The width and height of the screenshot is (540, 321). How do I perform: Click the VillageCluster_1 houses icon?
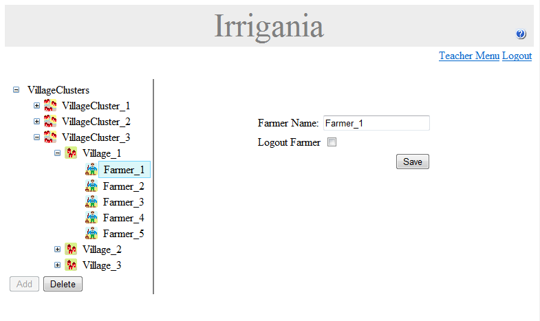[50, 106]
